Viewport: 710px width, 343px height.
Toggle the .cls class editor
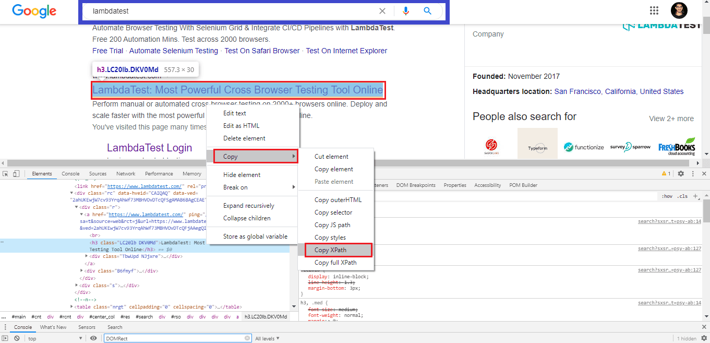[682, 196]
